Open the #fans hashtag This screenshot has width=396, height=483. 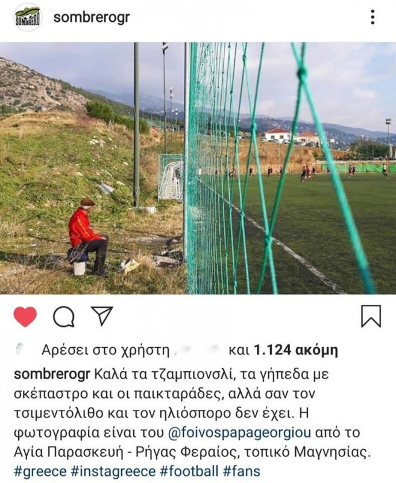[x=242, y=472]
